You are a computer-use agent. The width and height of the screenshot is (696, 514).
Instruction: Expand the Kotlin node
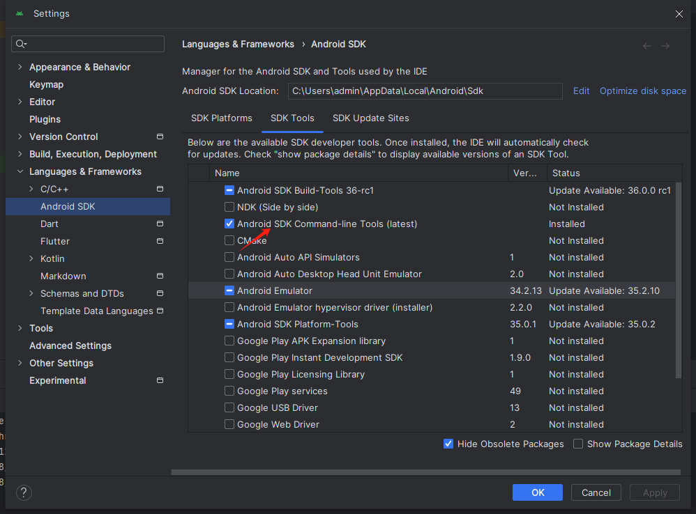(31, 258)
